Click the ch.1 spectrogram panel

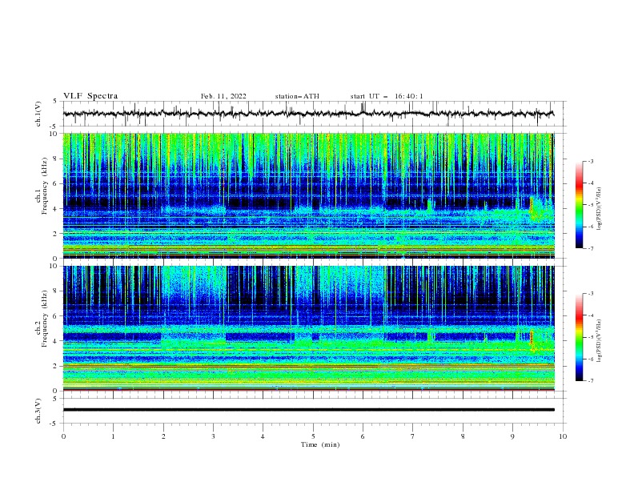click(309, 195)
